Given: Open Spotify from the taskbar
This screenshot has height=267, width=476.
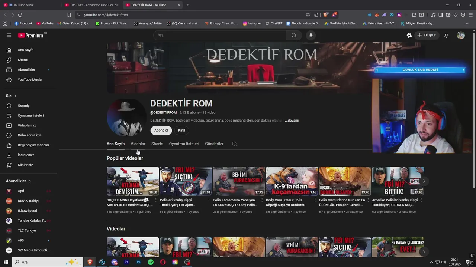Looking at the screenshot, I should [151, 262].
